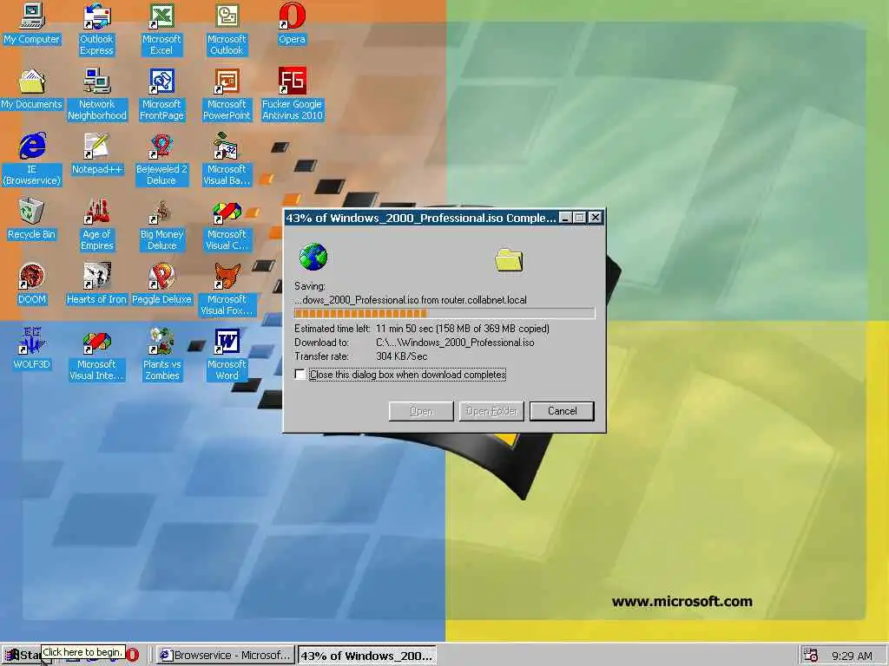The width and height of the screenshot is (889, 666).
Task: Click the Saving source filename text
Action: [x=411, y=300]
